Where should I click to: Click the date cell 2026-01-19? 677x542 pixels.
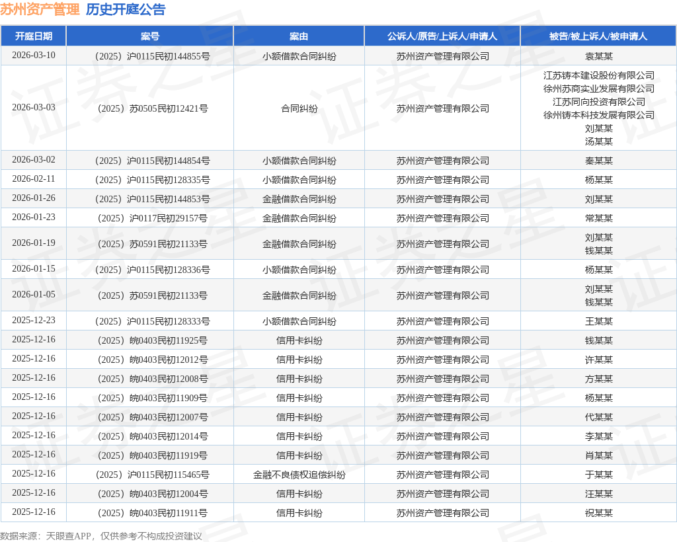[x=34, y=243]
